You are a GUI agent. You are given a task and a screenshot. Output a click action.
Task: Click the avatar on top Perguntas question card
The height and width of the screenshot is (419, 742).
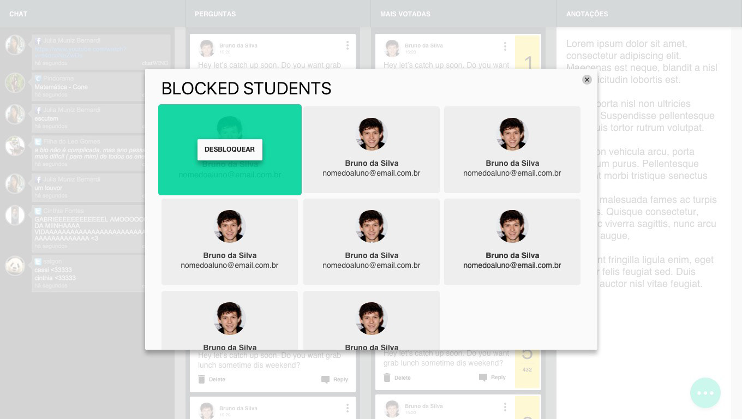[x=207, y=48]
